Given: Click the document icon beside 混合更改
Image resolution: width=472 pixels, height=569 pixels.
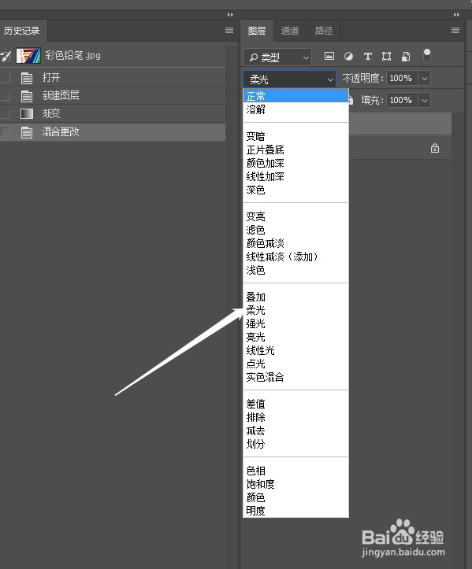Looking at the screenshot, I should pos(27,132).
